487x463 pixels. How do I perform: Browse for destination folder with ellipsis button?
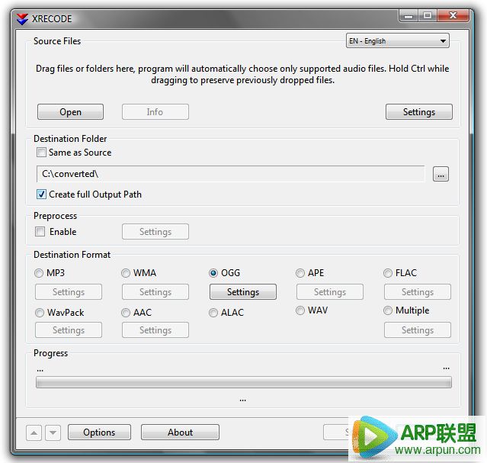441,174
